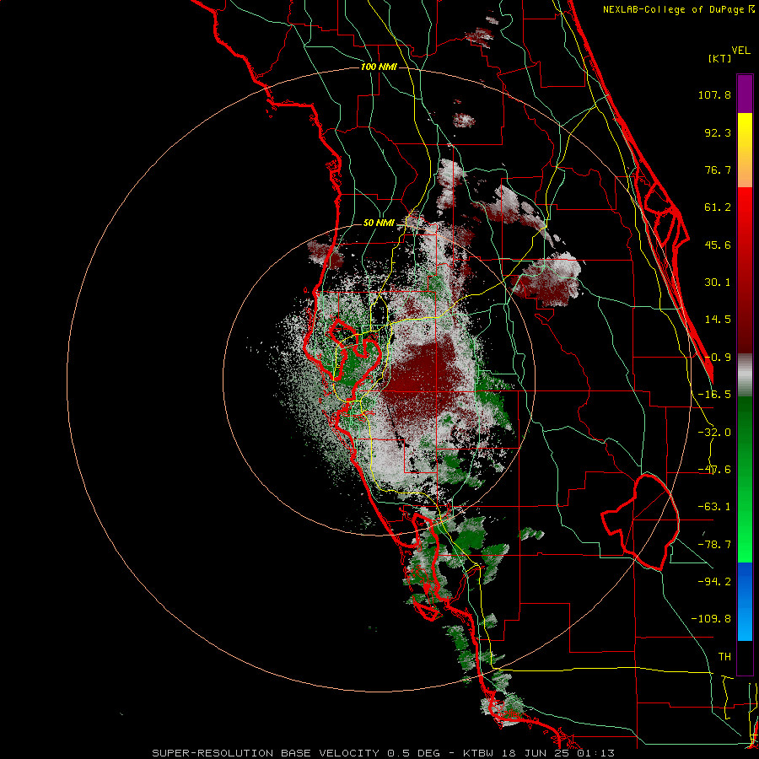Click the 107.8 velocity scale value
The width and height of the screenshot is (759, 759).
[714, 94]
